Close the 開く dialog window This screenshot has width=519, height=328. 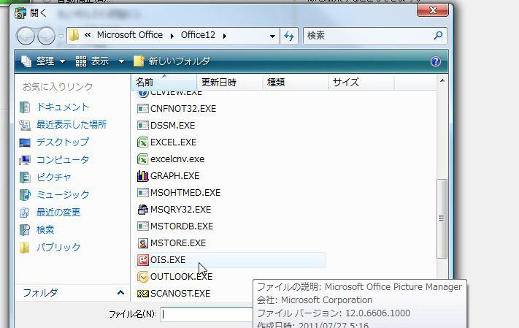point(433,10)
